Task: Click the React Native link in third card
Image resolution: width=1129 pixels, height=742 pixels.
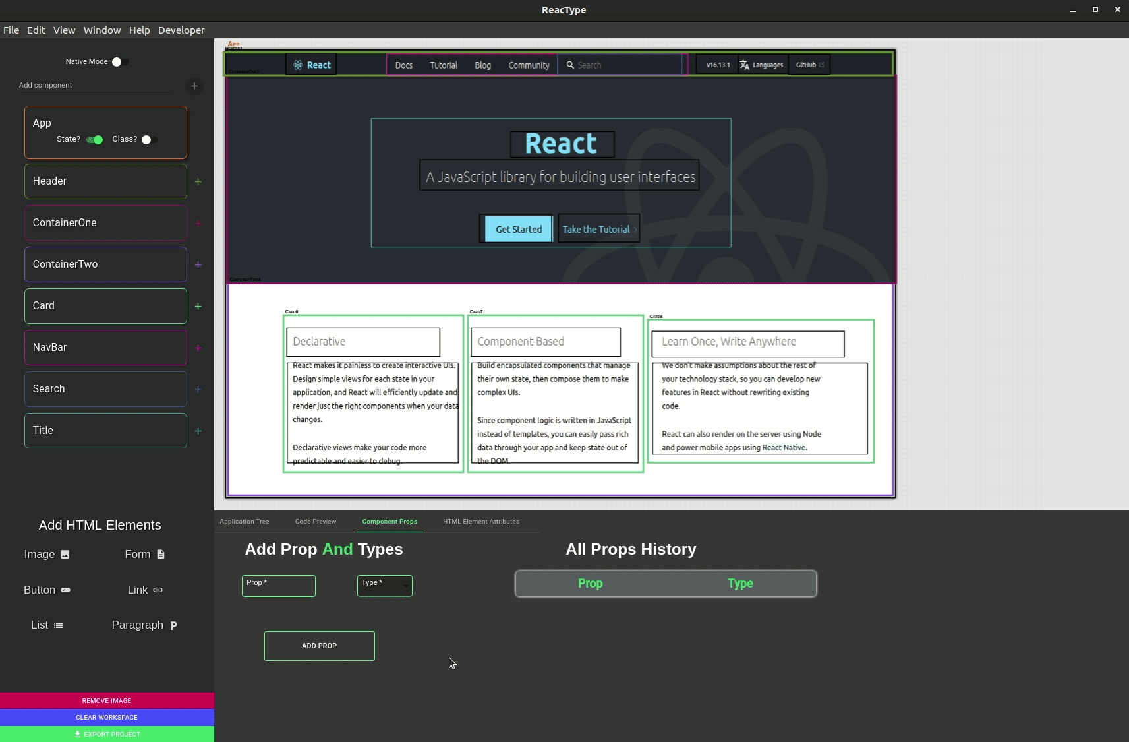Action: tap(784, 448)
